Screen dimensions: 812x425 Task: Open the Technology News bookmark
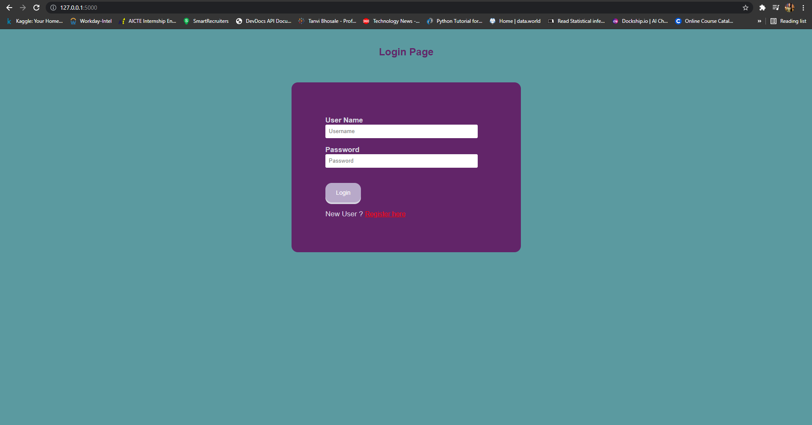391,21
